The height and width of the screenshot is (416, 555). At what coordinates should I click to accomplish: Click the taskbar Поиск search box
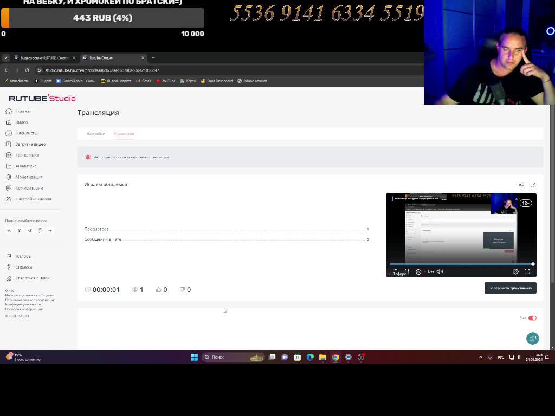[234, 357]
